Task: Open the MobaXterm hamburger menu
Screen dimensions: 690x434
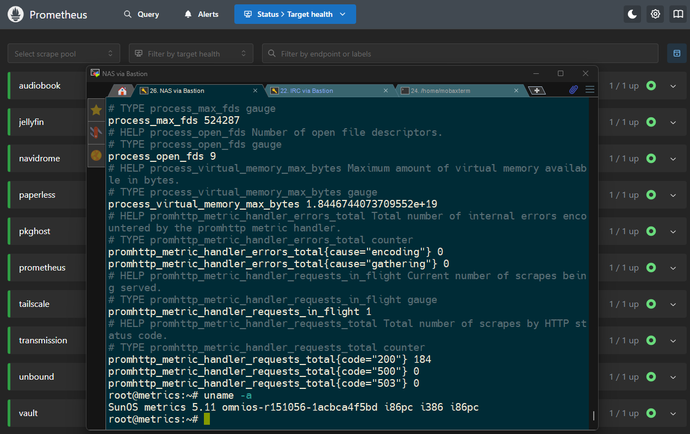Action: [x=589, y=90]
